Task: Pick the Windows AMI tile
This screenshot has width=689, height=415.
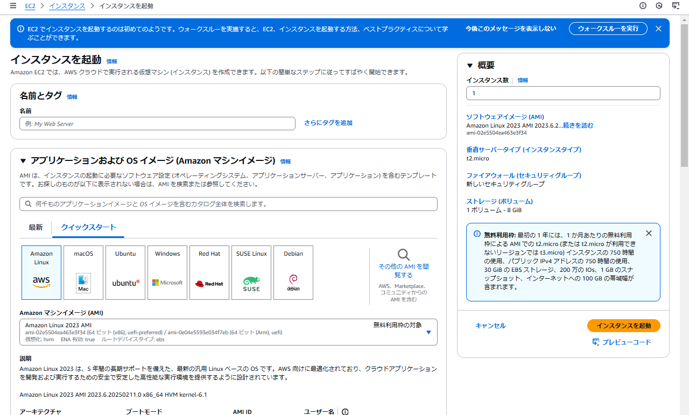Action: coord(167,272)
